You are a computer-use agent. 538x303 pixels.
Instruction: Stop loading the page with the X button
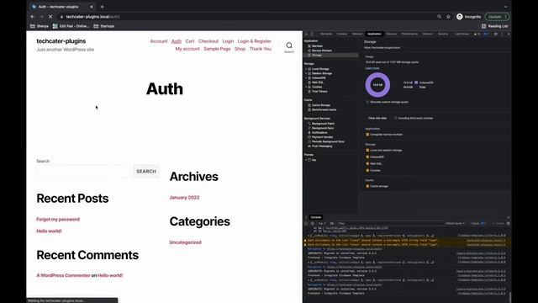pyautogui.click(x=50, y=17)
